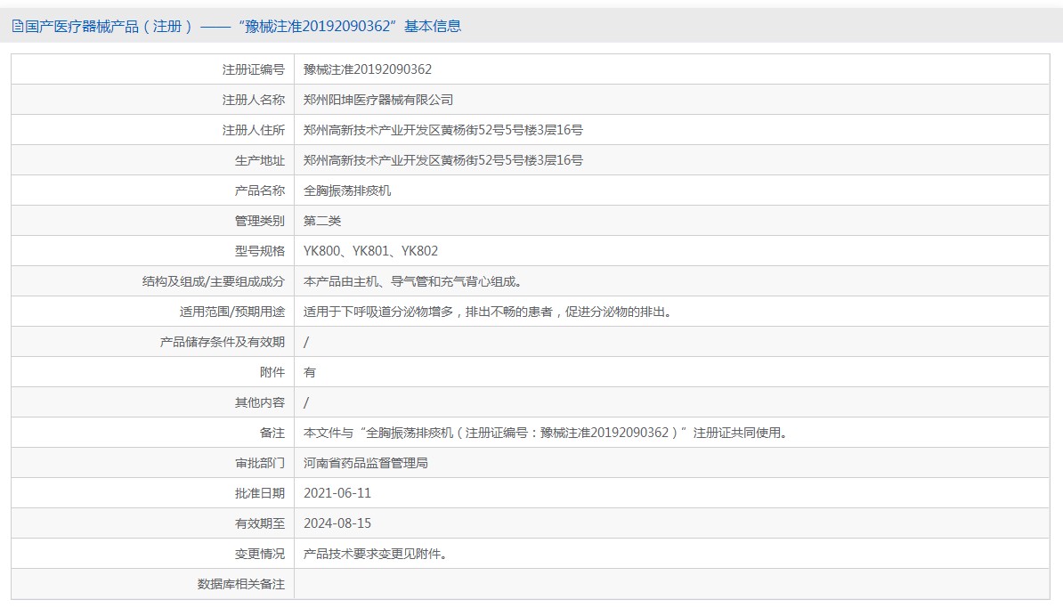This screenshot has width=1063, height=608.
Task: Select expiry date 2024-08-15
Action: (x=337, y=523)
